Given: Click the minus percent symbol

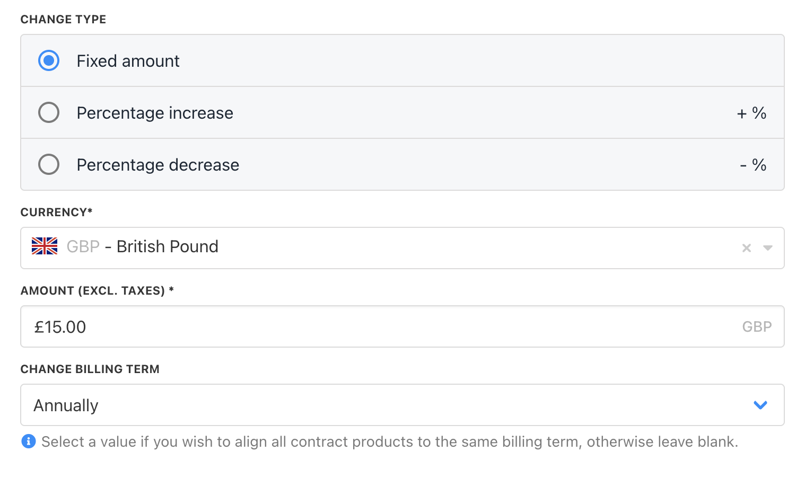Looking at the screenshot, I should (753, 165).
